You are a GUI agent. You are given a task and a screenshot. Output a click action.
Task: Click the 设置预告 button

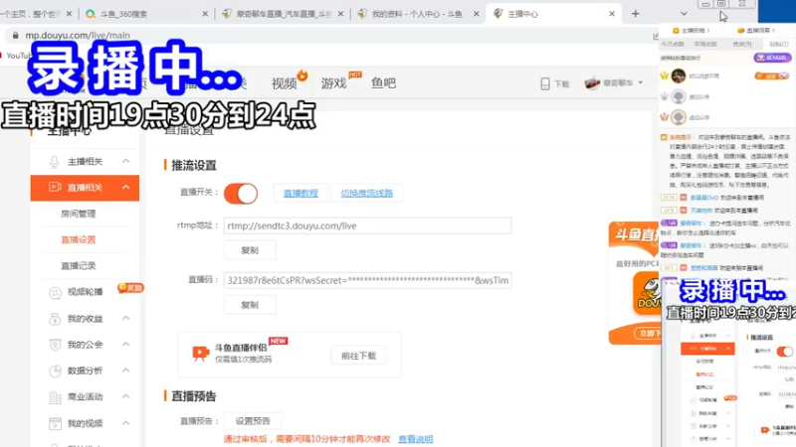click(x=253, y=421)
